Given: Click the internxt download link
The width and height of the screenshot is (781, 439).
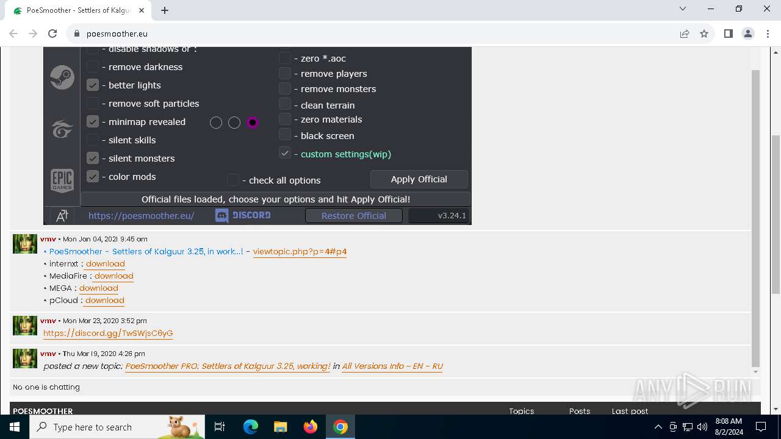Looking at the screenshot, I should [105, 263].
